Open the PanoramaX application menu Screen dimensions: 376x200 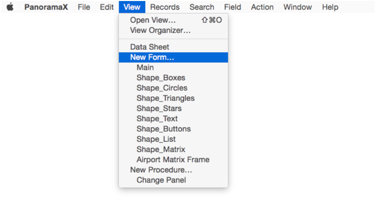click(x=46, y=7)
